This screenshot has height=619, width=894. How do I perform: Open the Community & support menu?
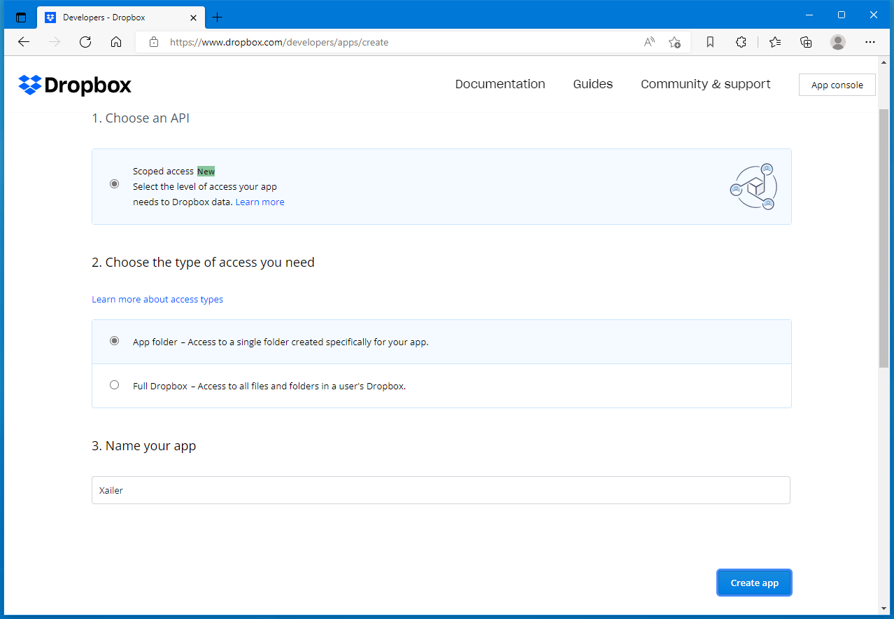706,84
